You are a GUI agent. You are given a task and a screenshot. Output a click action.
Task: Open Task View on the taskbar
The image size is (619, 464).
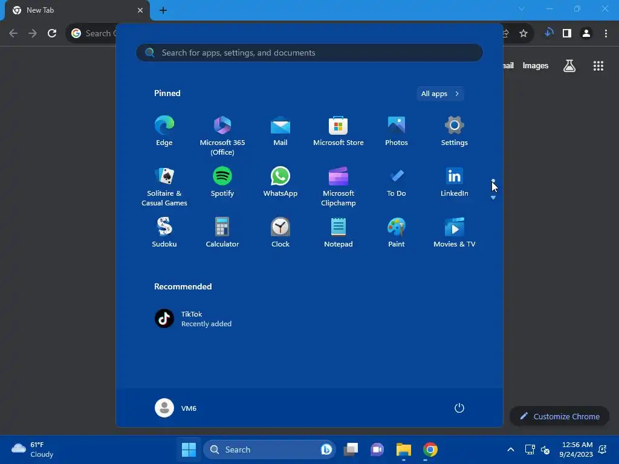point(351,449)
